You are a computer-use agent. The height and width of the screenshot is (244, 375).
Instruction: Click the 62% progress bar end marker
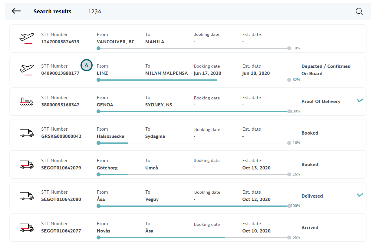[289, 80]
